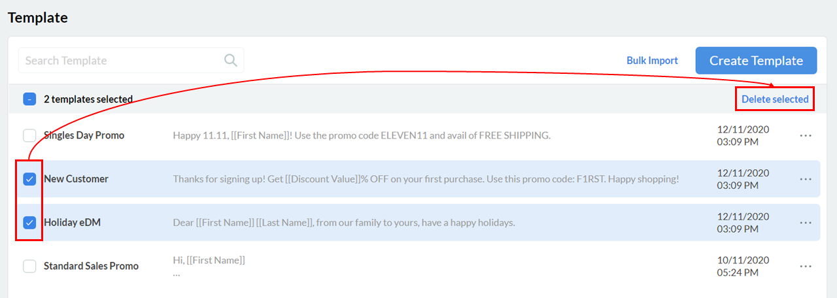Screen dimensions: 837x298
Task: Select the Standard Sales Promo title
Action: pos(91,266)
